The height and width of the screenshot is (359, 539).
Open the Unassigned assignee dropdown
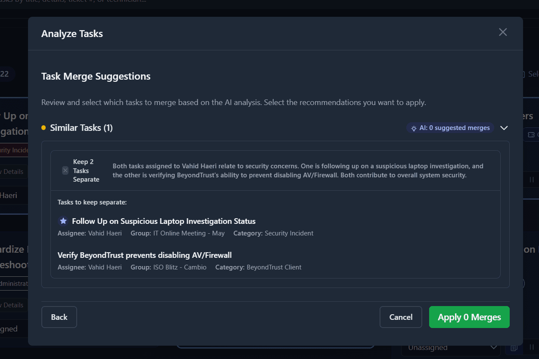(x=450, y=347)
